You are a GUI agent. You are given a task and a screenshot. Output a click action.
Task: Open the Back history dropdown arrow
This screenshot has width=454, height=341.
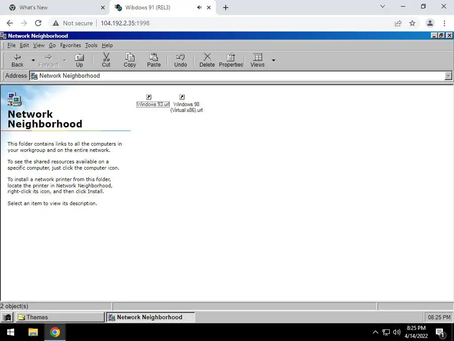coord(33,60)
